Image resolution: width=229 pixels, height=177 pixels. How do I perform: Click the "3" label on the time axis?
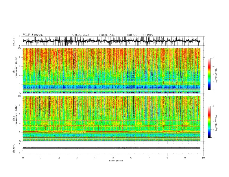[77, 158]
